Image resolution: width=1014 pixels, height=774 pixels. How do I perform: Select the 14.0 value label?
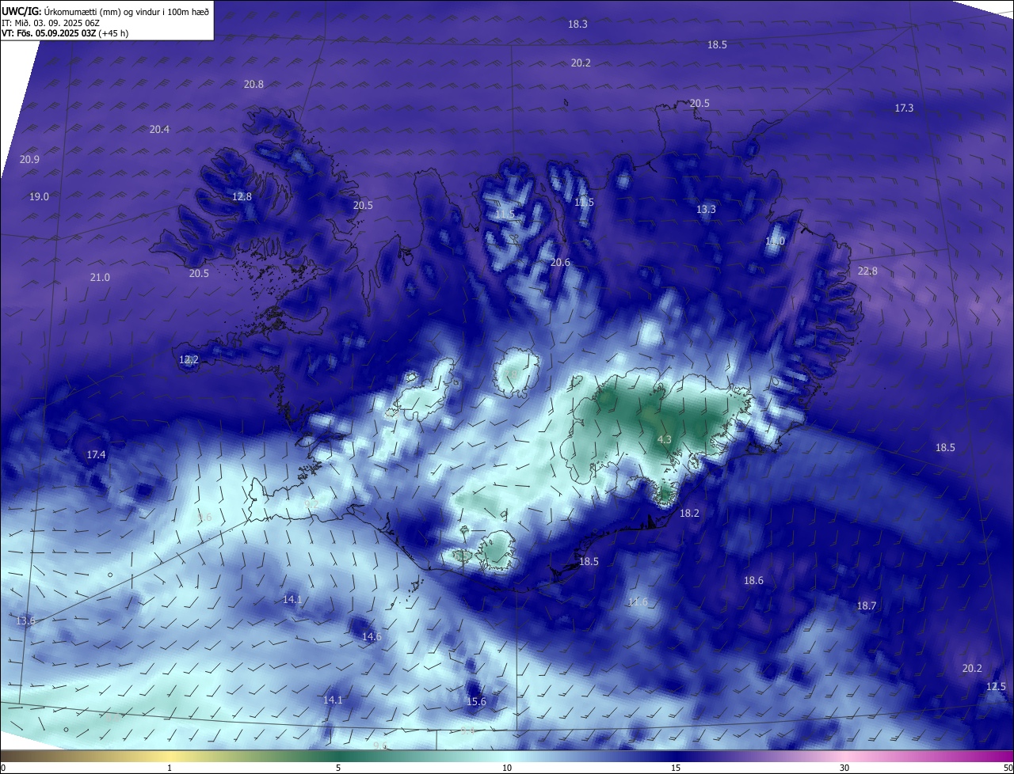pos(775,241)
